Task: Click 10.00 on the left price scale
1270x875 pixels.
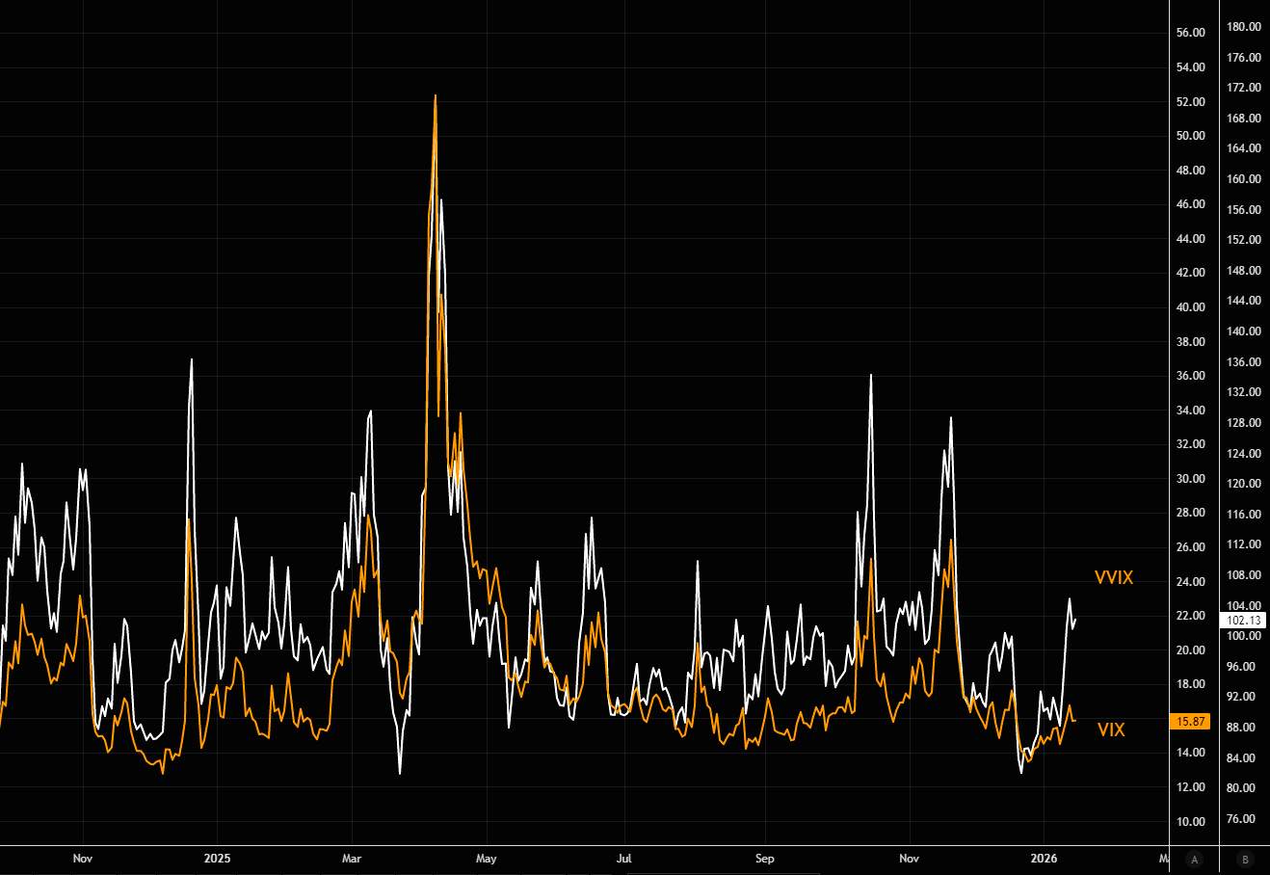Action: [x=1191, y=822]
